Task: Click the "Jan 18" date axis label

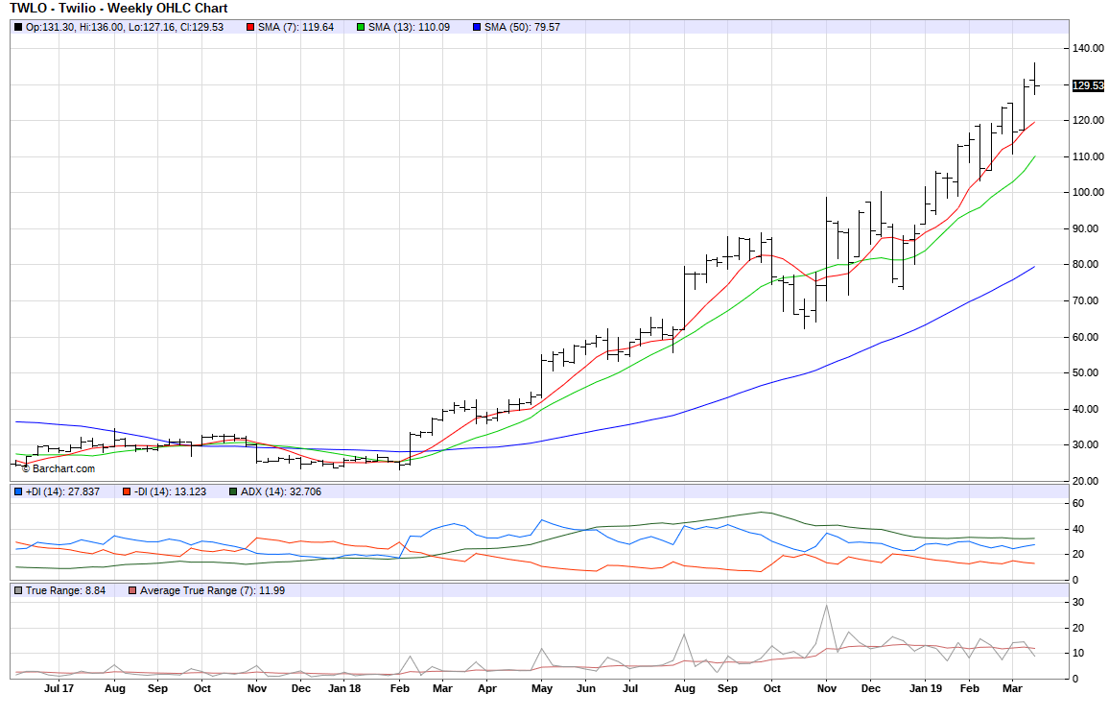Action: 344,688
